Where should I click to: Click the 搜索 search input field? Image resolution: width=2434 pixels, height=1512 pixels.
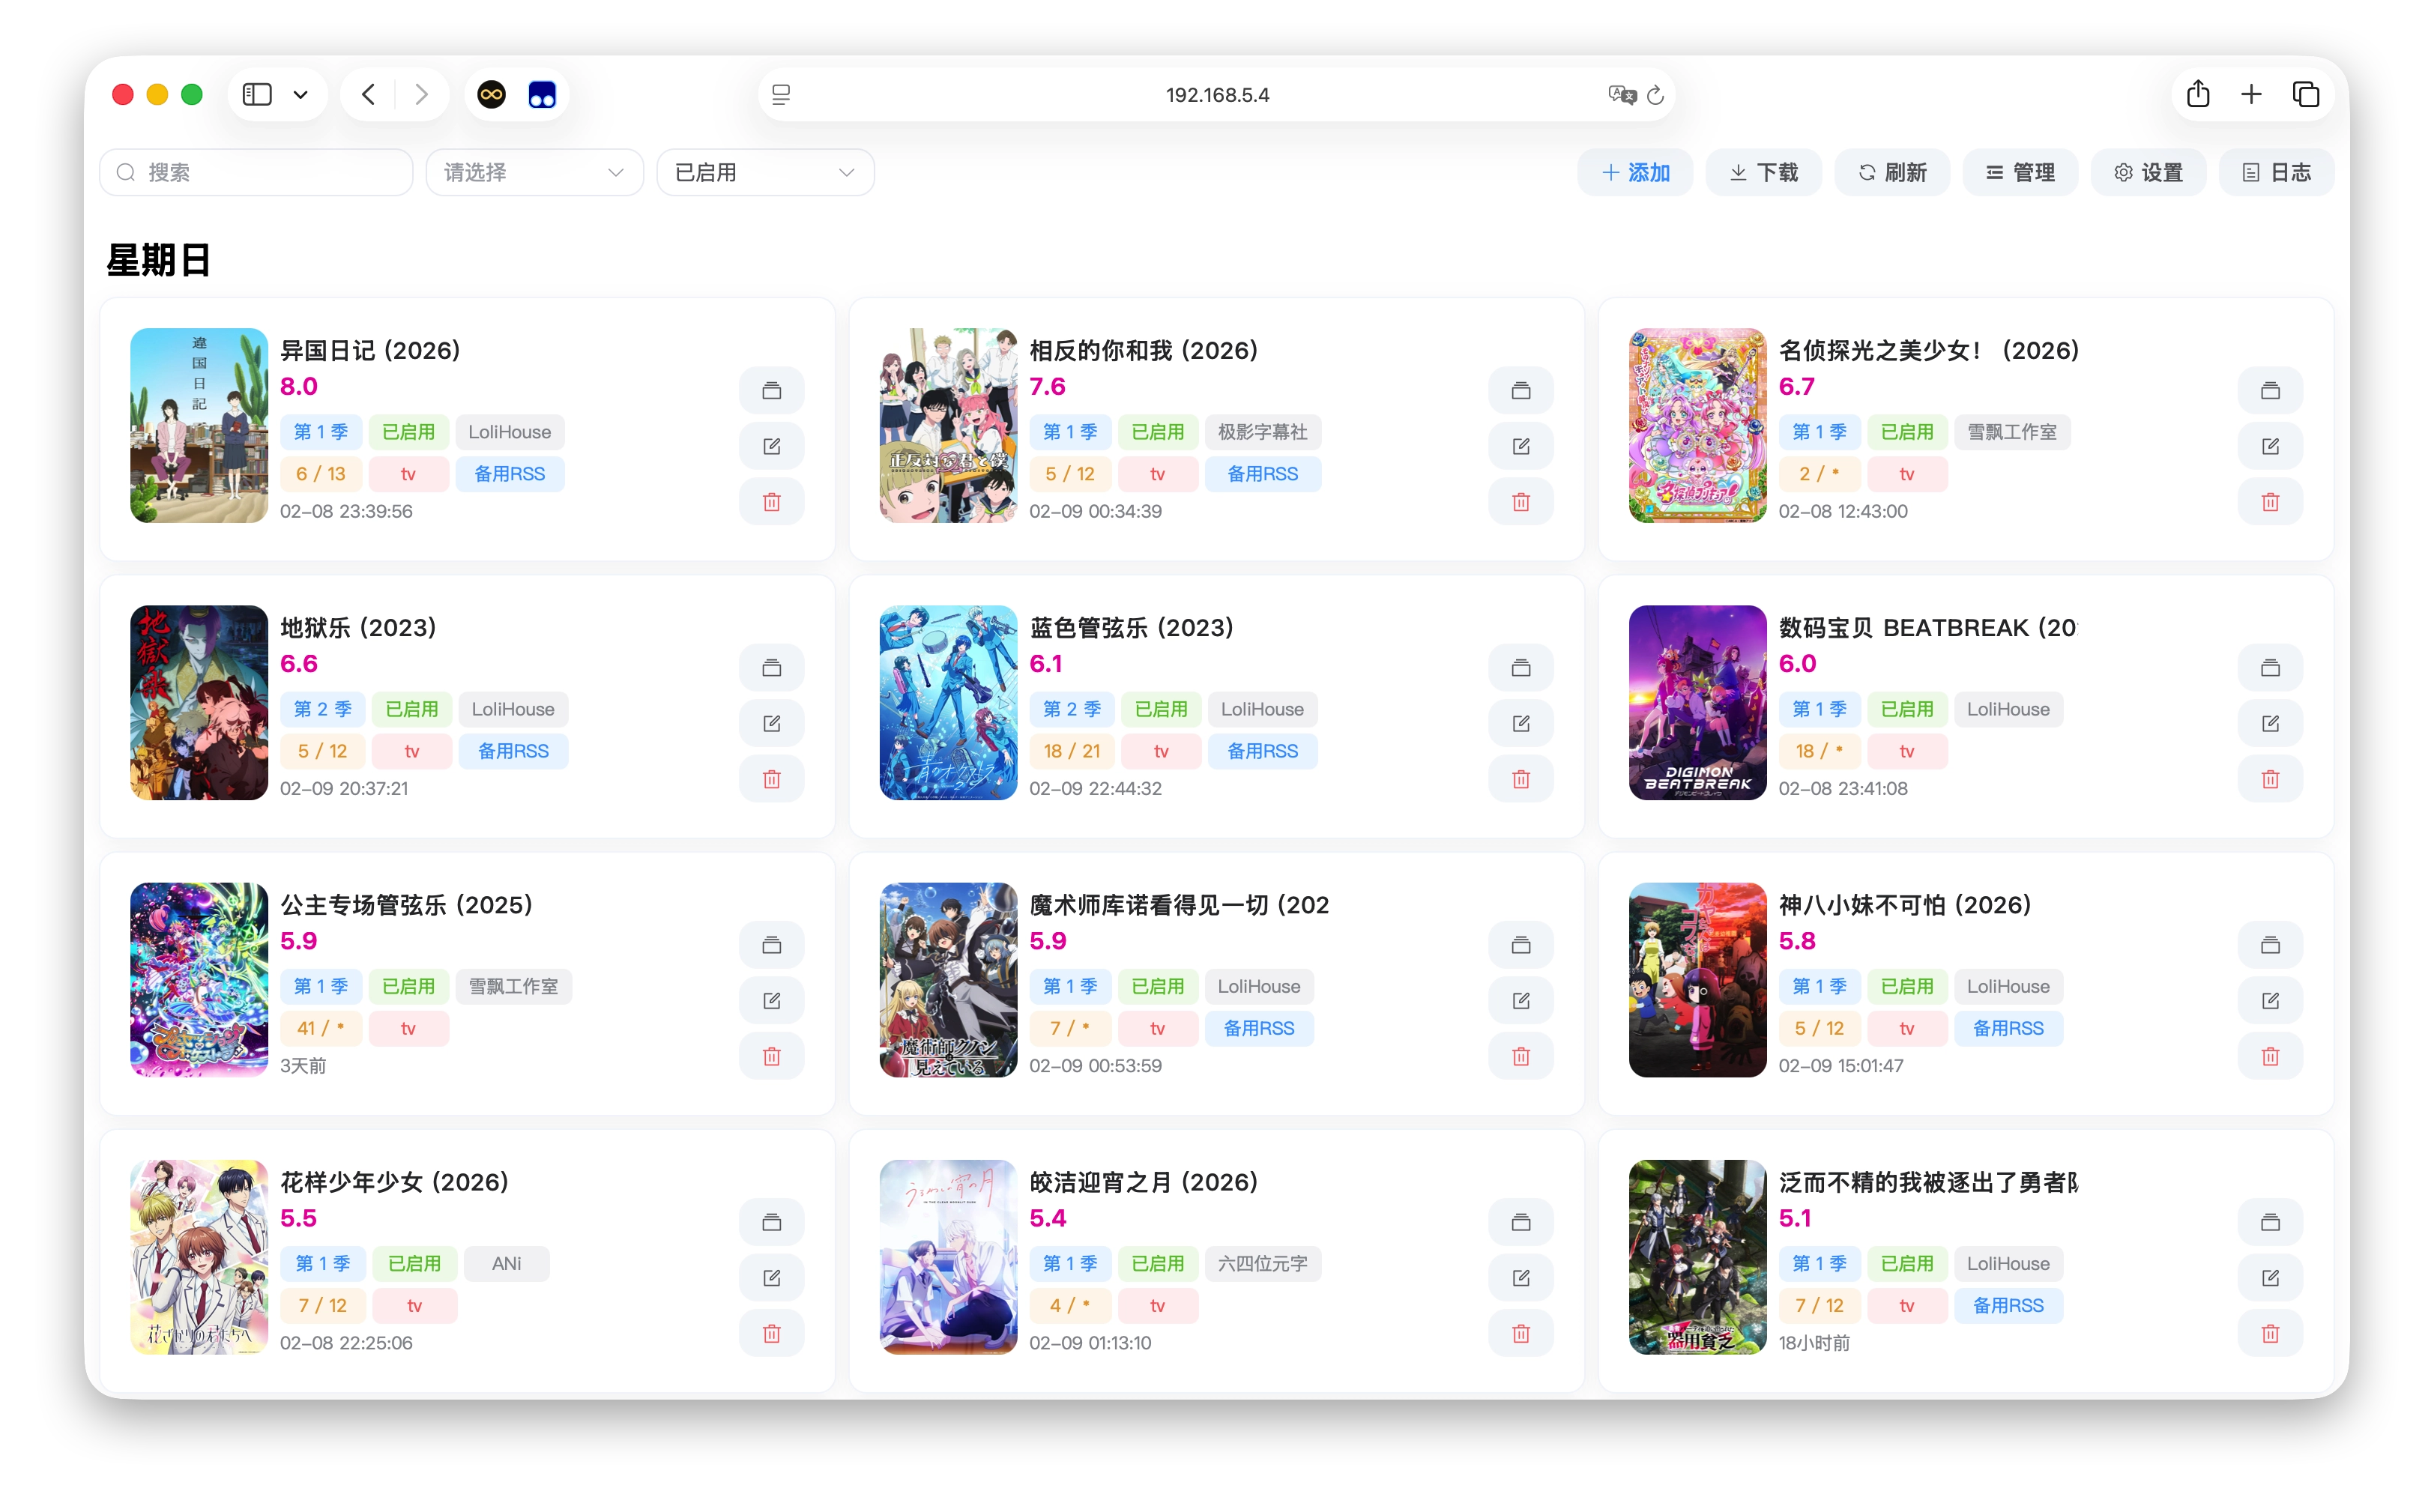coord(256,171)
